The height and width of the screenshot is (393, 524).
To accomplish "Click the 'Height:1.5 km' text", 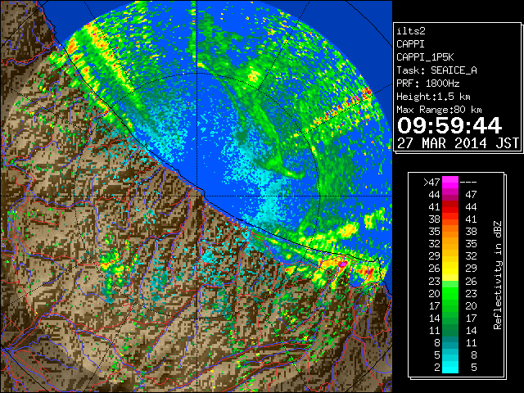I will 433,97.
